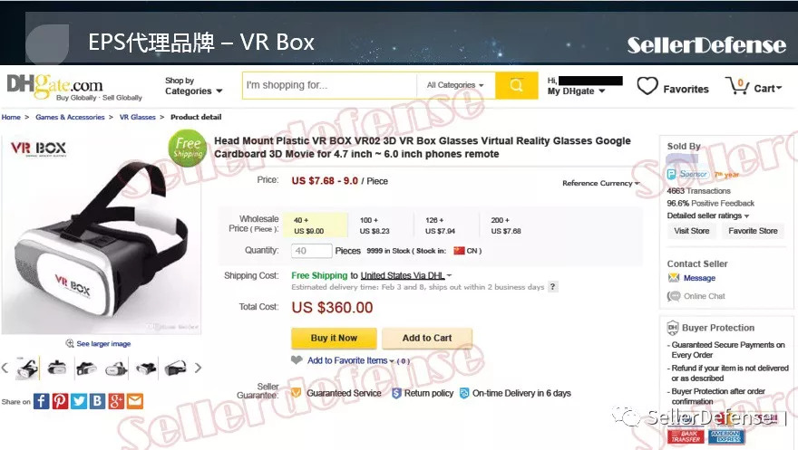Expand Detailed seller ratings
798x450 pixels.
point(708,215)
